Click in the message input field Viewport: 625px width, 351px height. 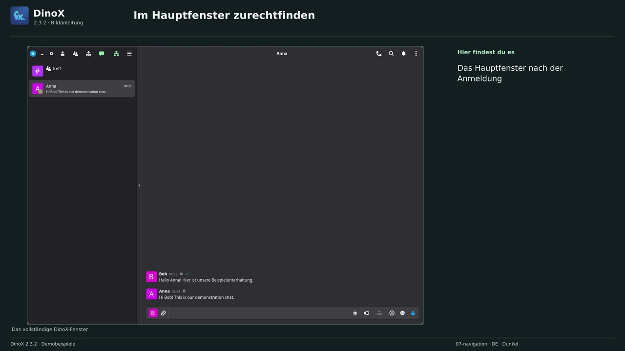pyautogui.click(x=259, y=313)
